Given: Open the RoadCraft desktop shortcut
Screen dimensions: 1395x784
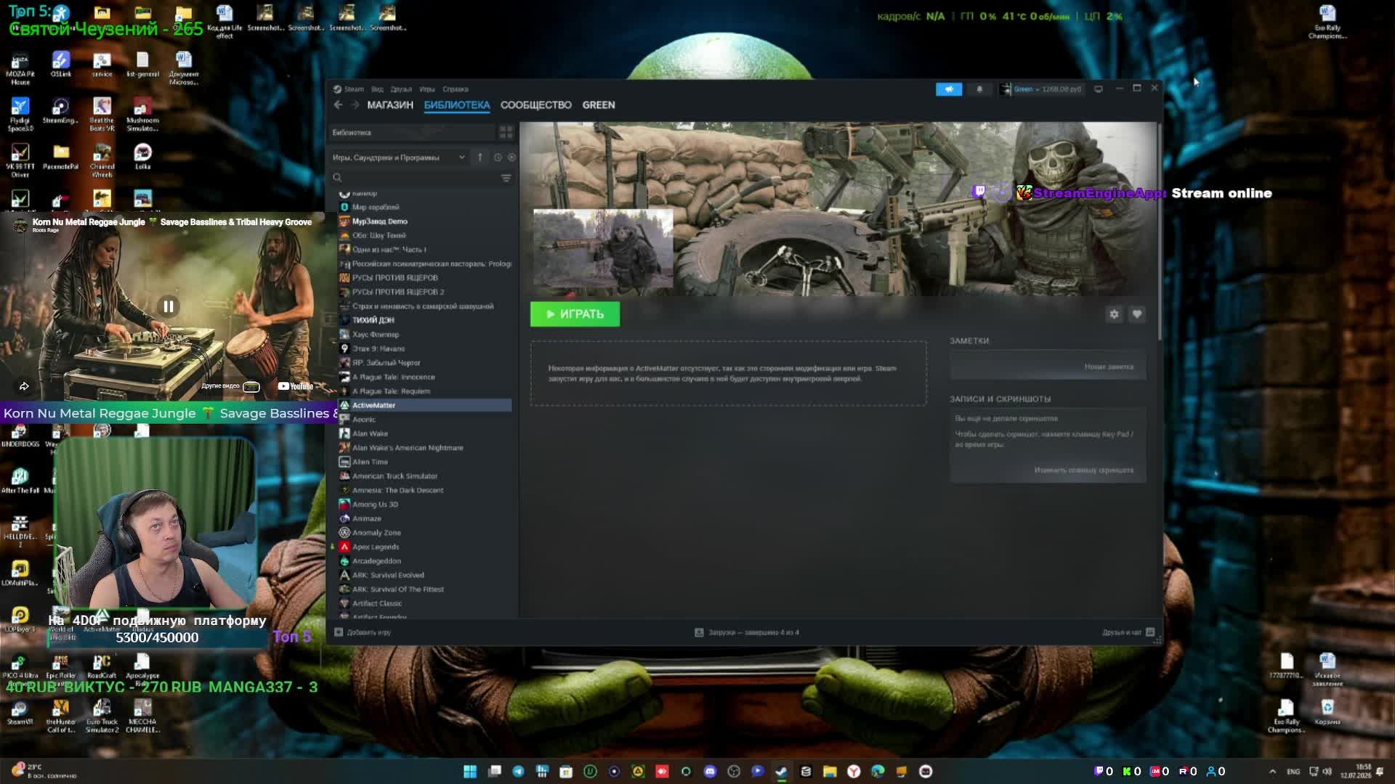Looking at the screenshot, I should click(102, 666).
